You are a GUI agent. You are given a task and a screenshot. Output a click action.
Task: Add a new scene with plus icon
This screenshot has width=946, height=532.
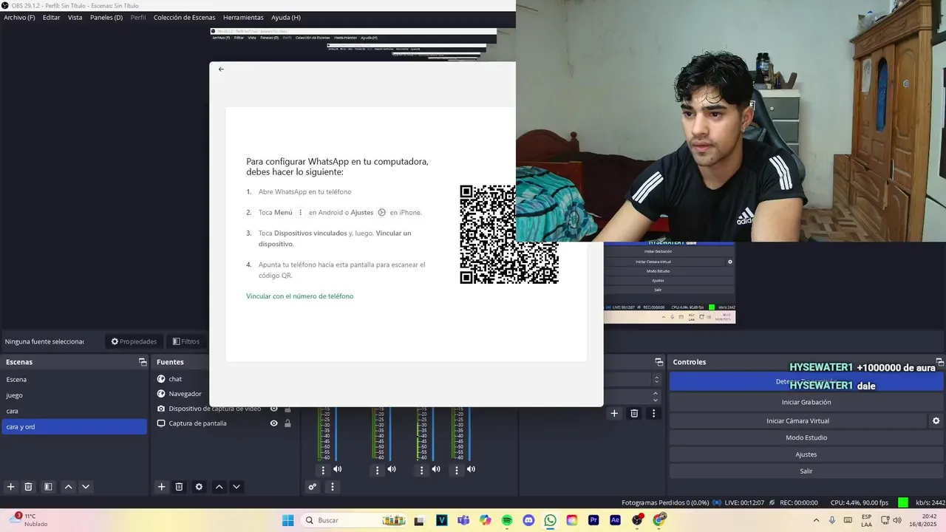[10, 487]
